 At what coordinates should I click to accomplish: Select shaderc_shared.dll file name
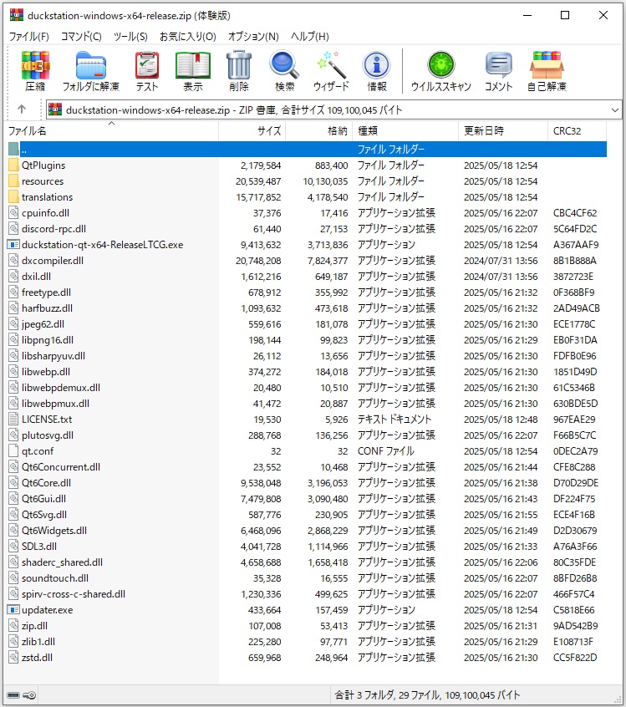click(x=62, y=562)
